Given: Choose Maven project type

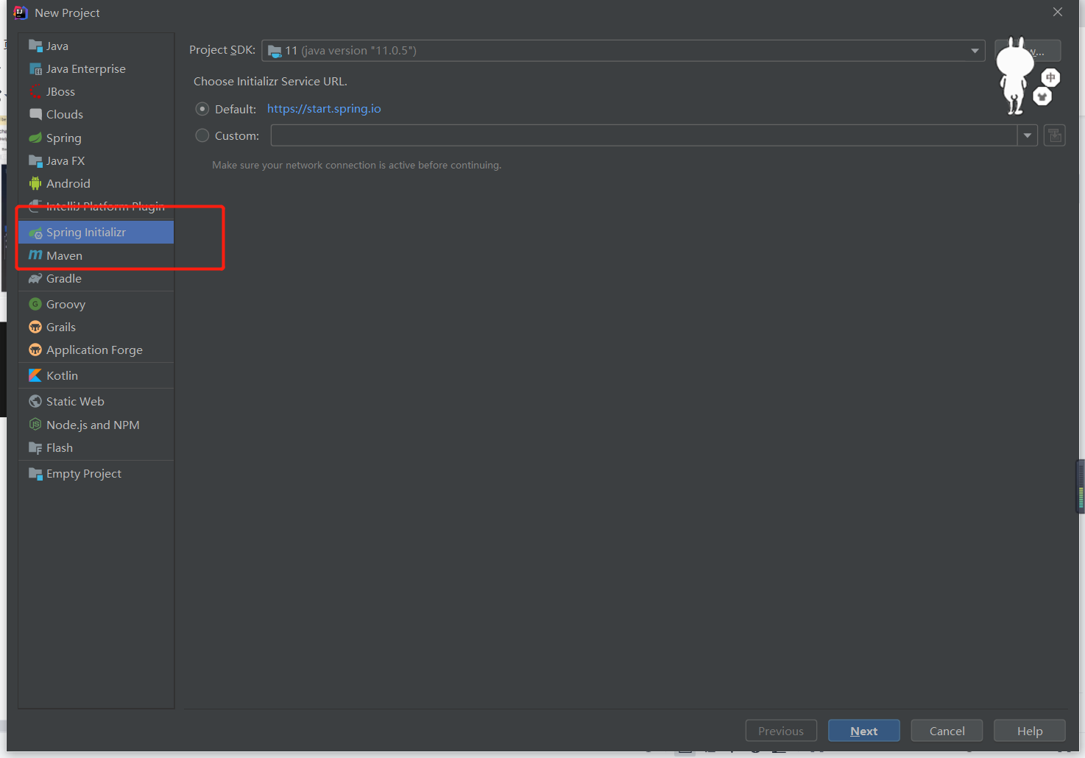Looking at the screenshot, I should coord(96,255).
